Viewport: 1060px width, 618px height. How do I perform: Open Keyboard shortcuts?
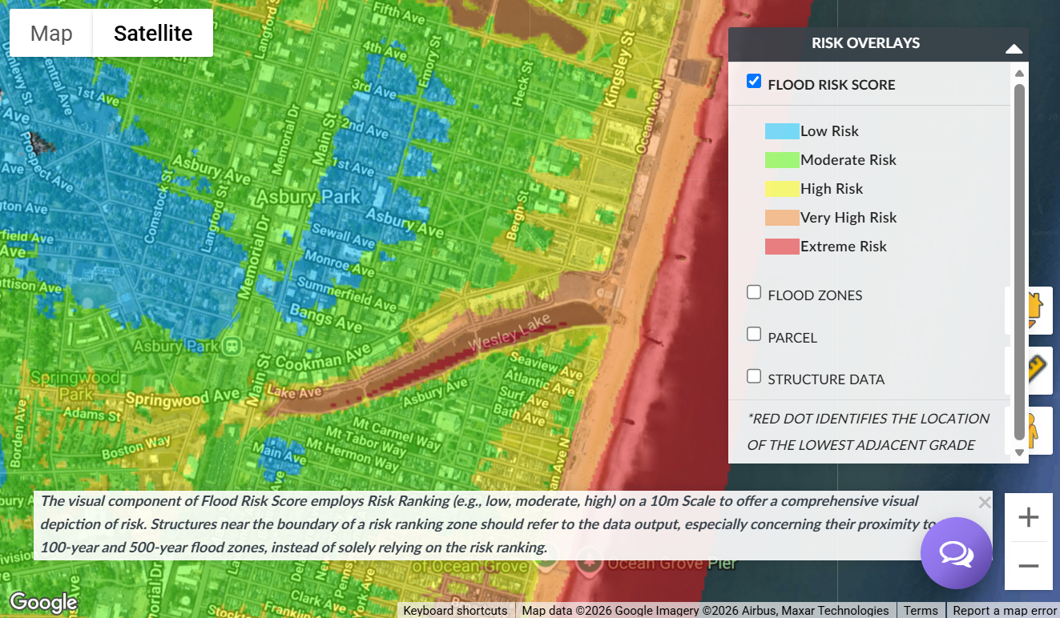pyautogui.click(x=455, y=610)
